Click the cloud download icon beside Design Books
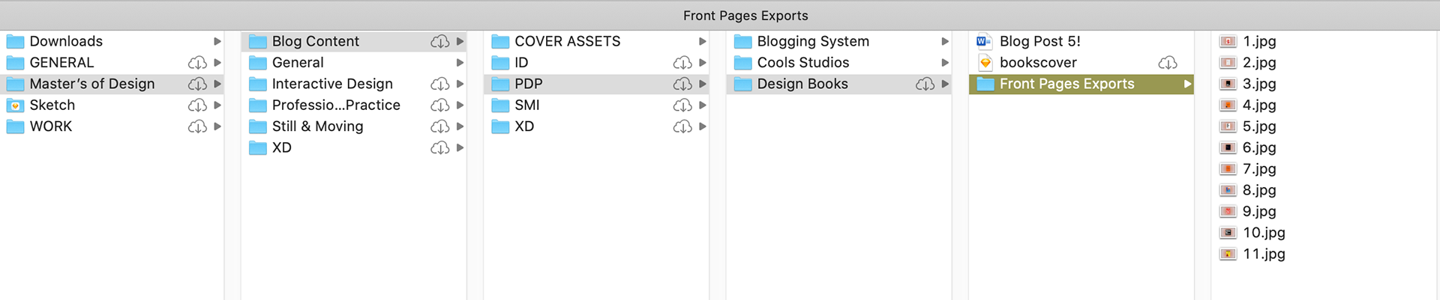1440x300 pixels. point(925,84)
